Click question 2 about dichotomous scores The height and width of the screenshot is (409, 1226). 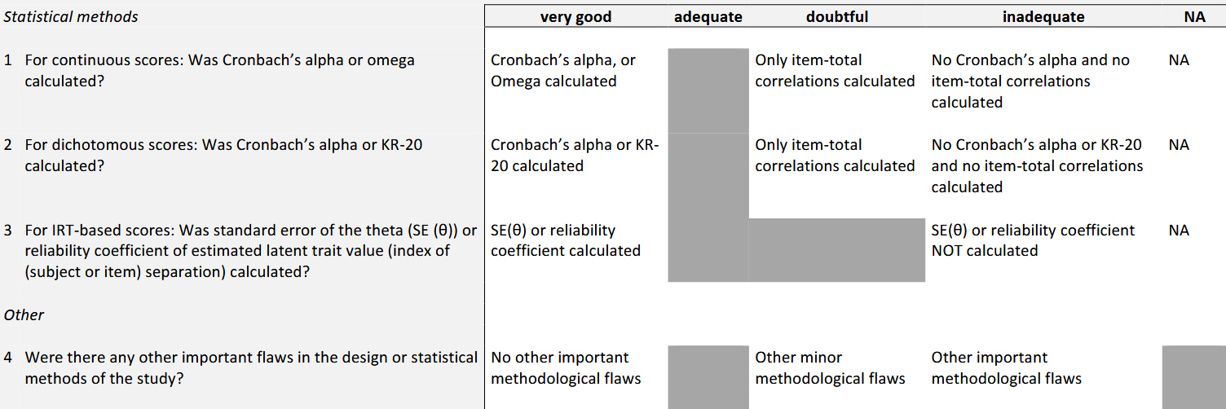tap(224, 155)
